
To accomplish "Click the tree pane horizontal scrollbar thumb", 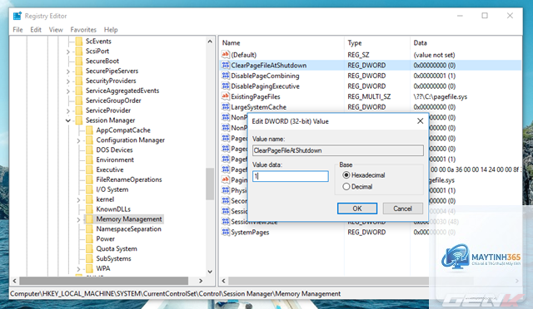I will 103,281.
